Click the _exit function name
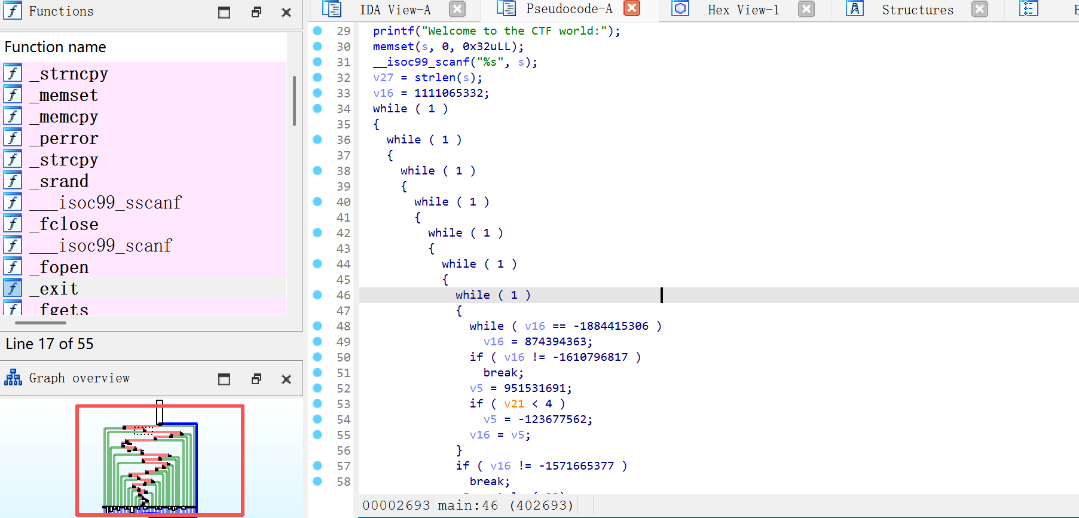Viewport: 1079px width, 518px height. [54, 289]
